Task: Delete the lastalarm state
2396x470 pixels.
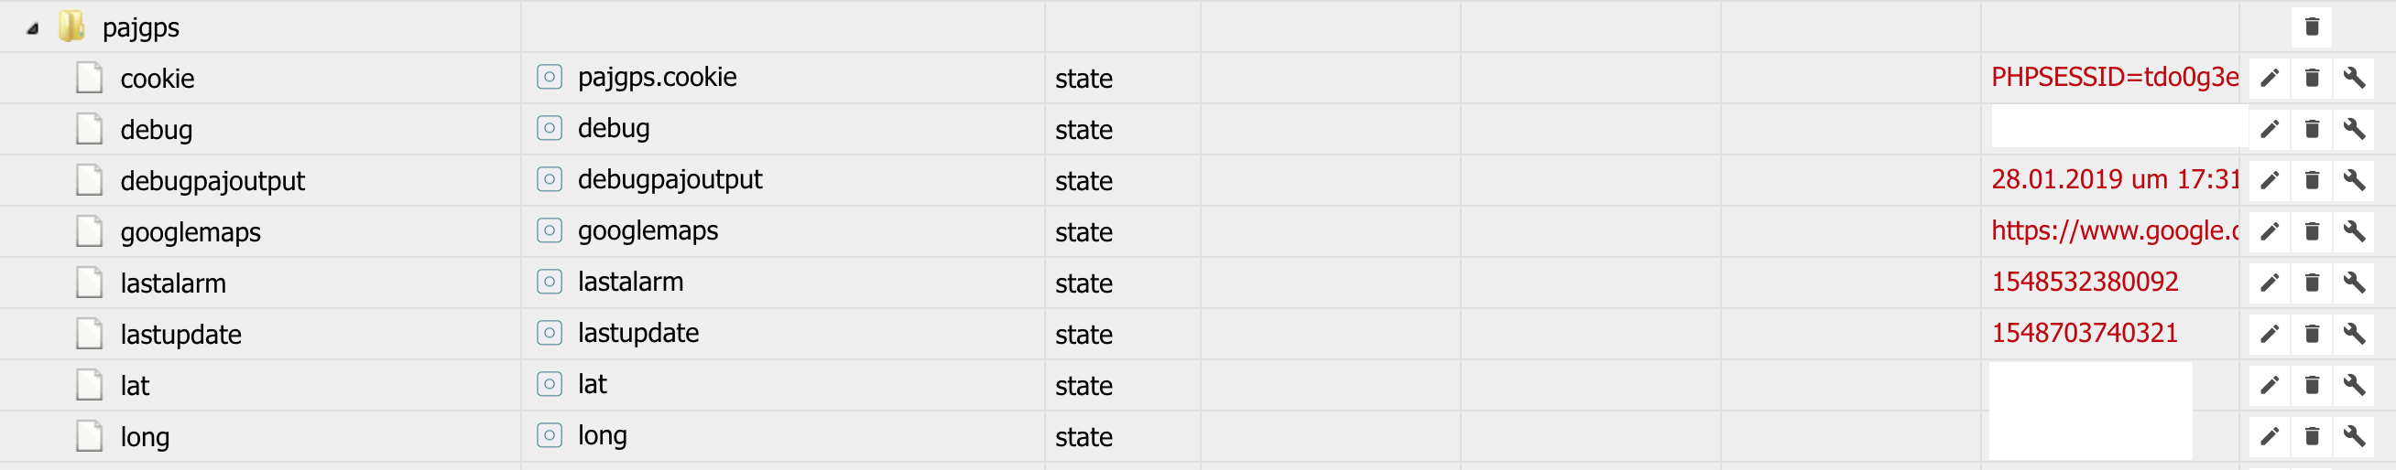Action: pyautogui.click(x=2312, y=283)
